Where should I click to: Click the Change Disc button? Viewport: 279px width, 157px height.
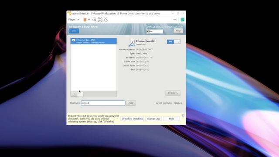(153, 119)
